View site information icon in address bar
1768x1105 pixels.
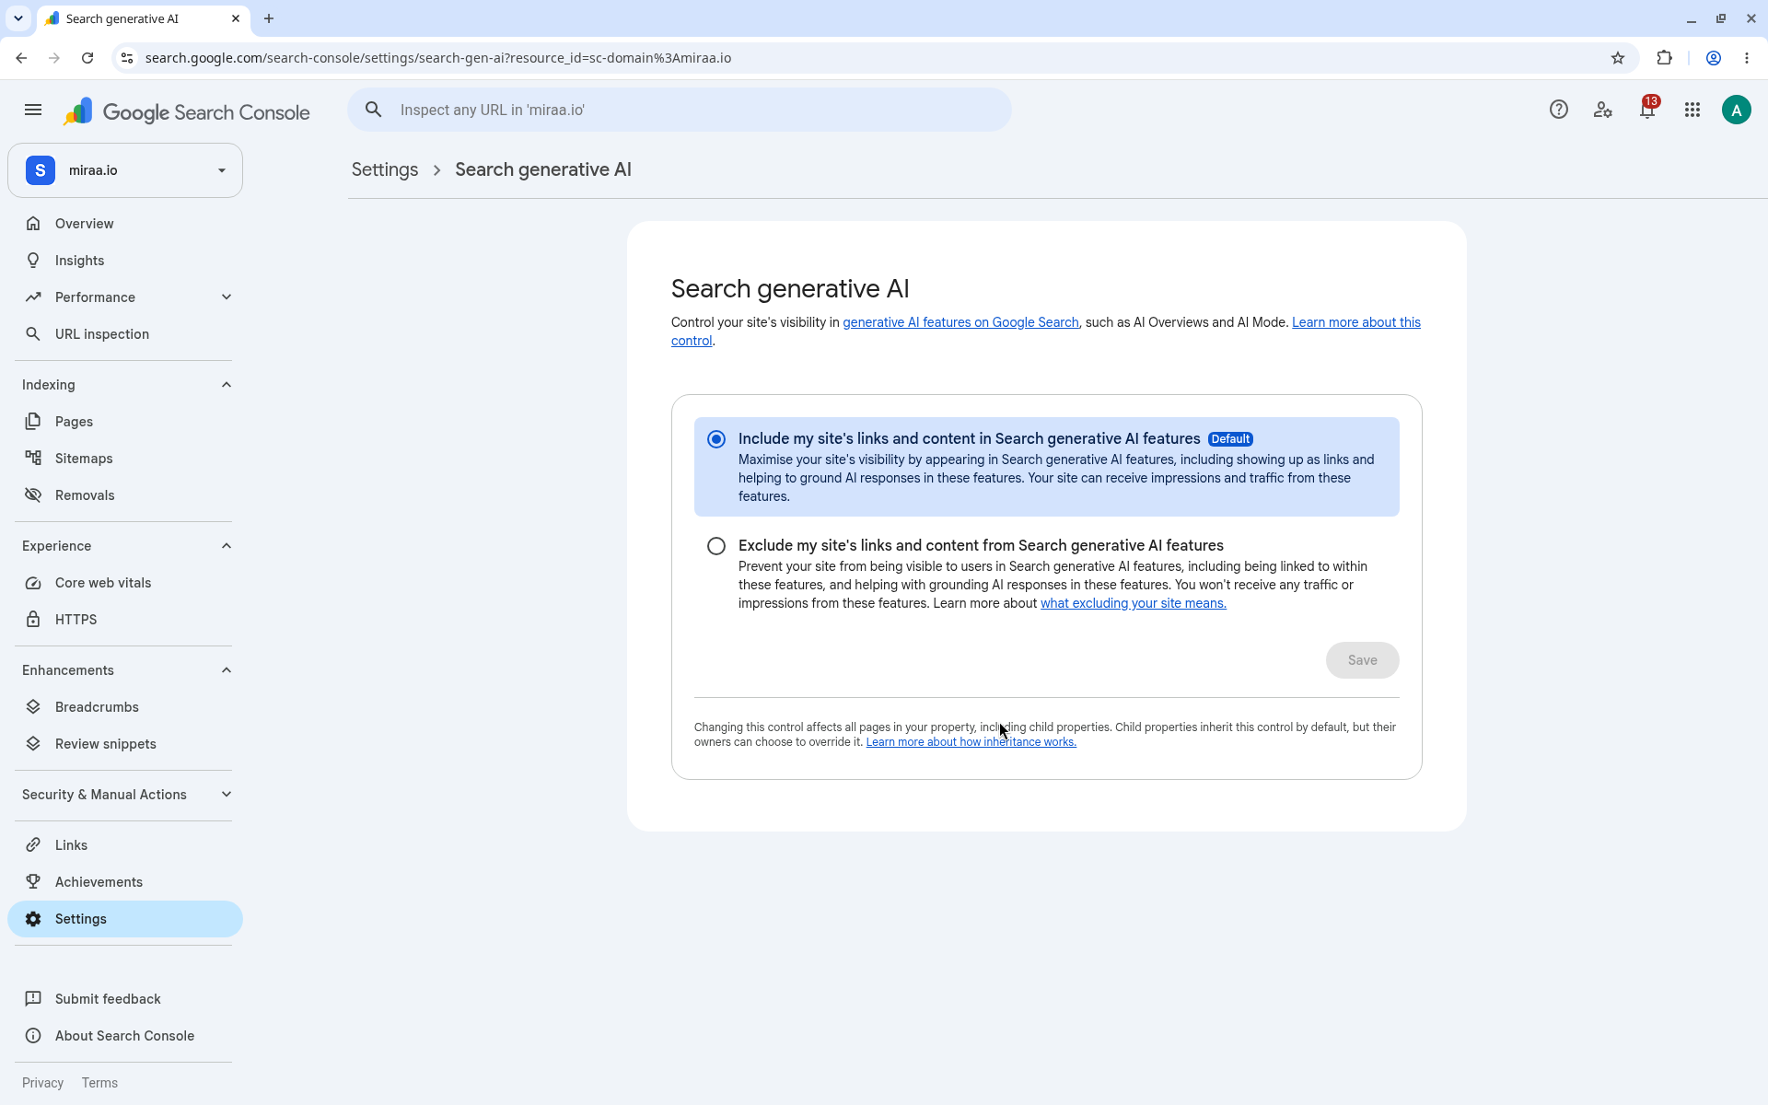tap(127, 58)
